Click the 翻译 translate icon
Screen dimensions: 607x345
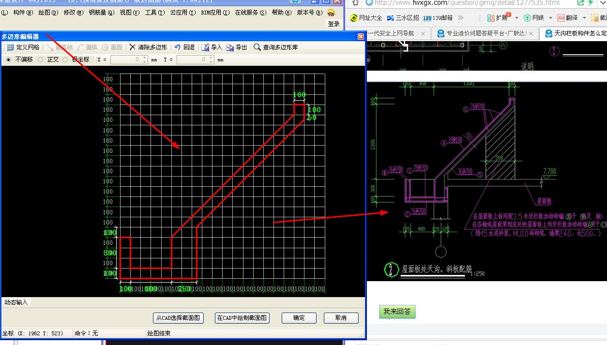561,18
